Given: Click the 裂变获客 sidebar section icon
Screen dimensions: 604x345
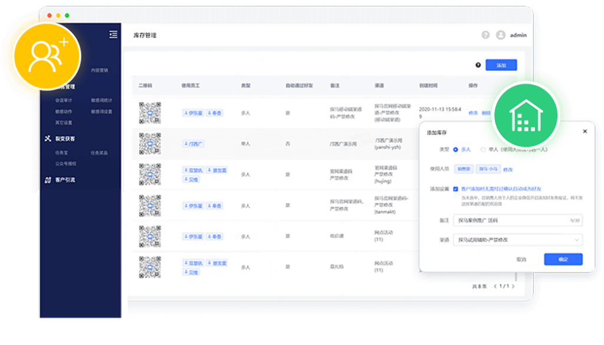Looking at the screenshot, I should [x=49, y=139].
